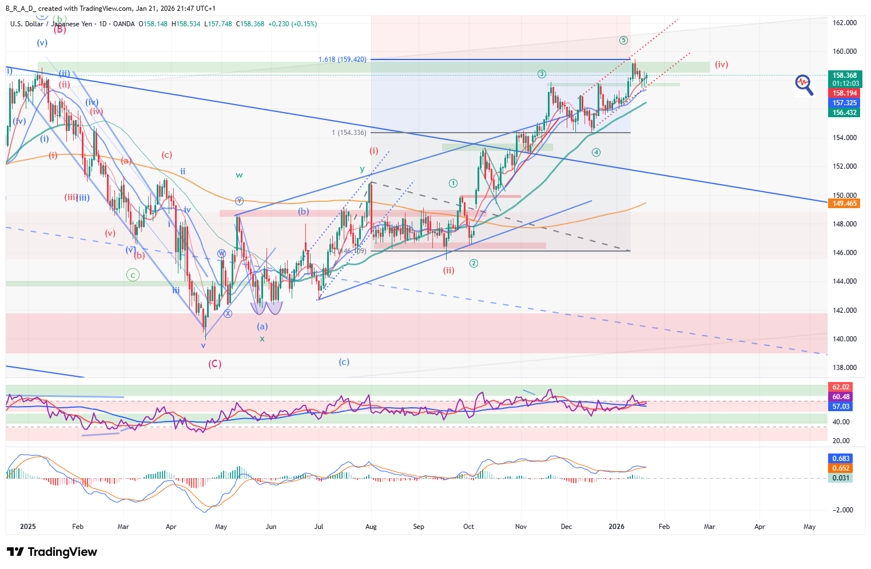Click the orange 149.465 moving average tag
This screenshot has height=569, width=871.
pyautogui.click(x=844, y=204)
